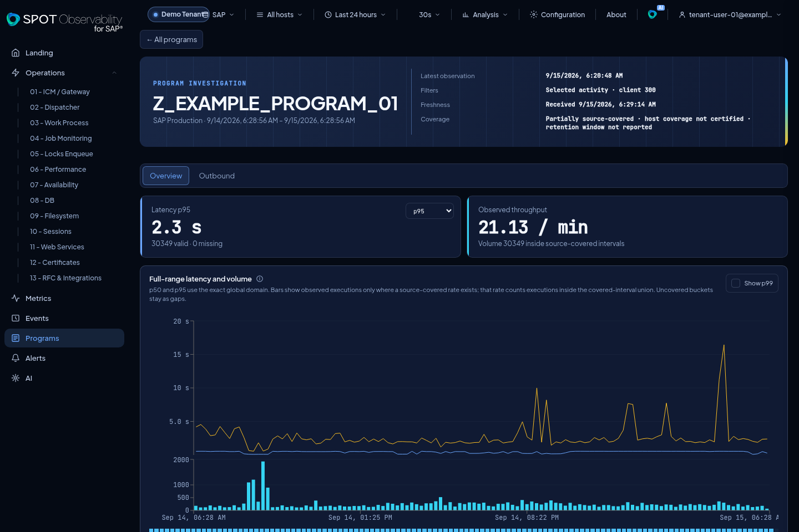Click the SPOT Observability logo icon

[13, 19]
